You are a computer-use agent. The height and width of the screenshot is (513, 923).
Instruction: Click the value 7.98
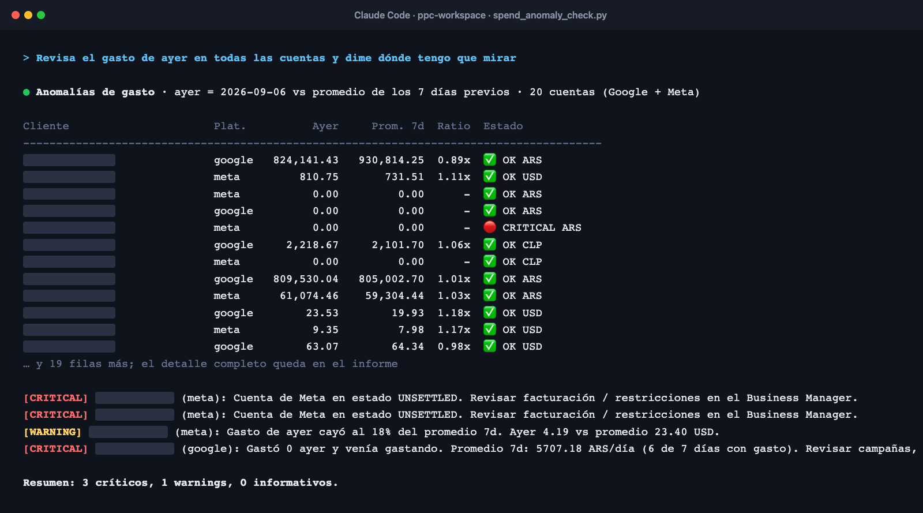(411, 329)
